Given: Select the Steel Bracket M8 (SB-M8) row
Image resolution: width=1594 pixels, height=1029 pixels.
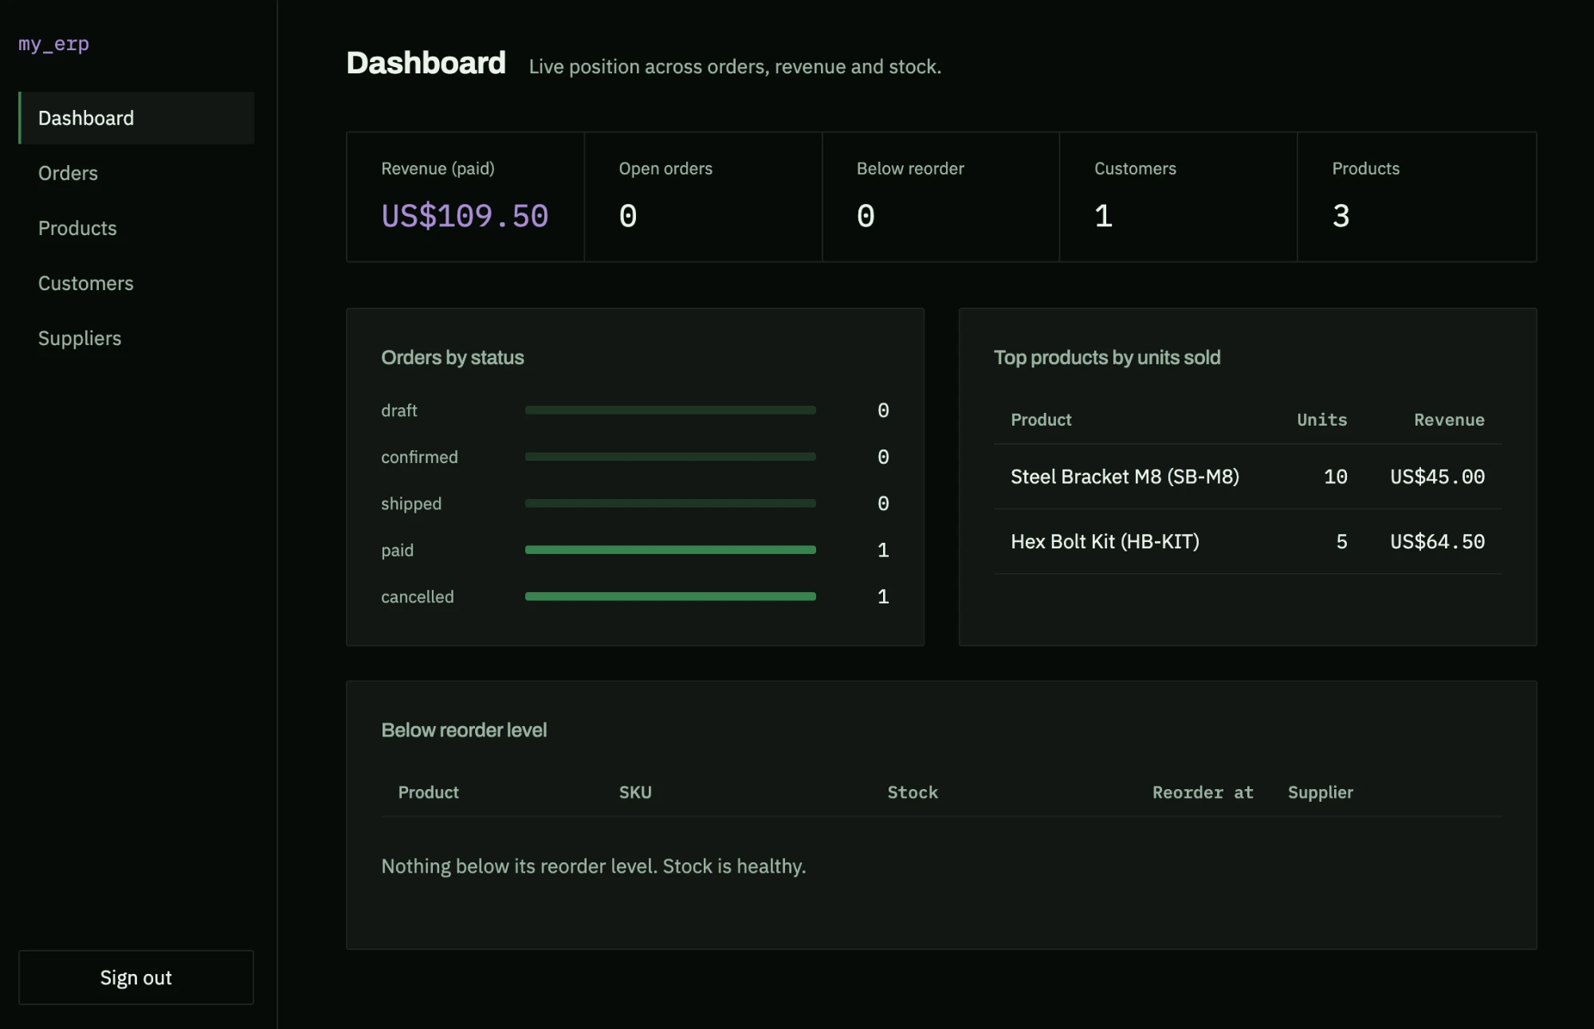Looking at the screenshot, I should point(1247,477).
